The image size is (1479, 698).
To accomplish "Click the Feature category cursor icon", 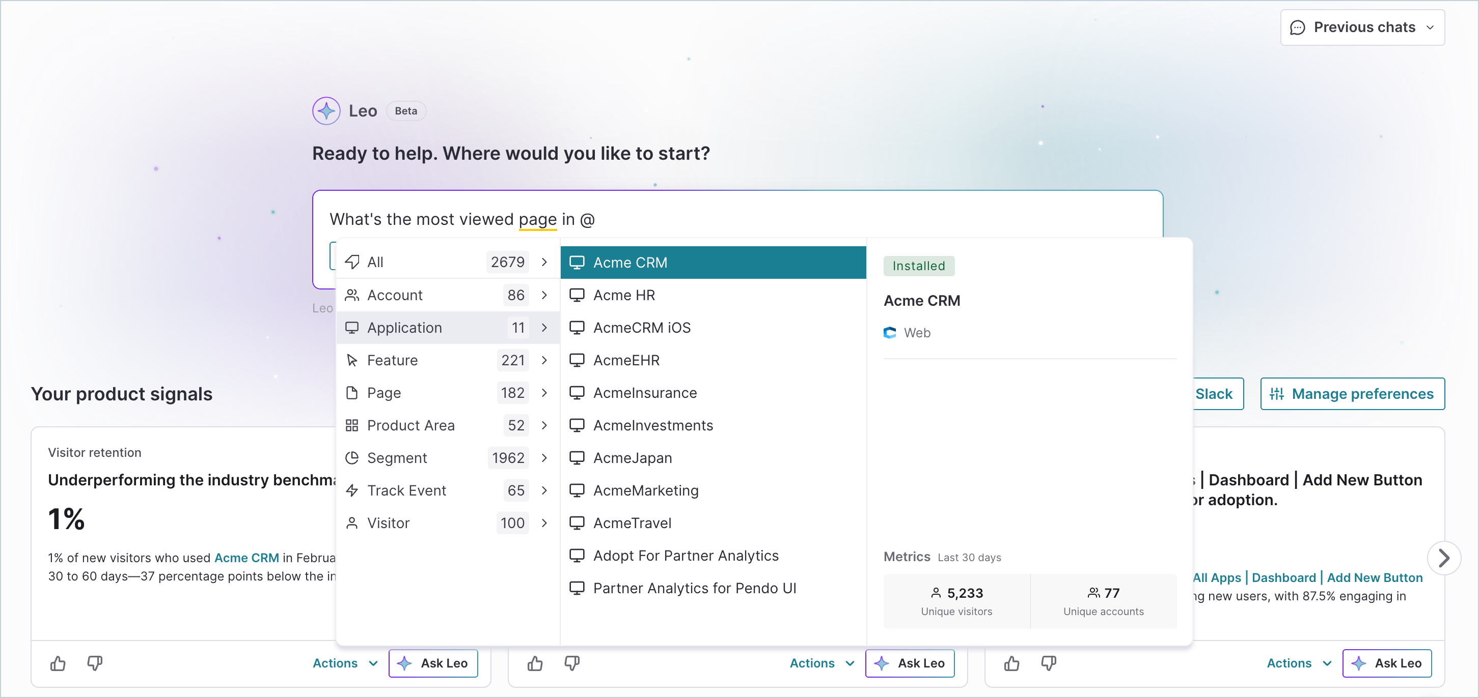I will [352, 360].
